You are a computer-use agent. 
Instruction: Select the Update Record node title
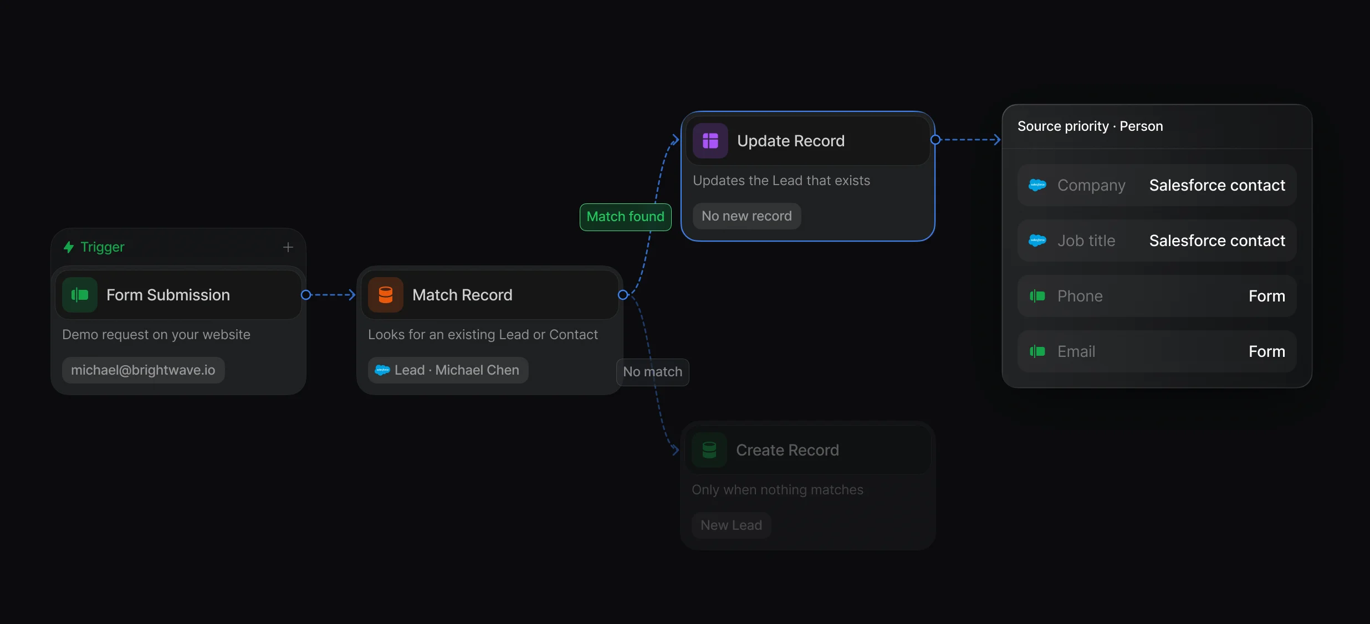[x=791, y=141]
